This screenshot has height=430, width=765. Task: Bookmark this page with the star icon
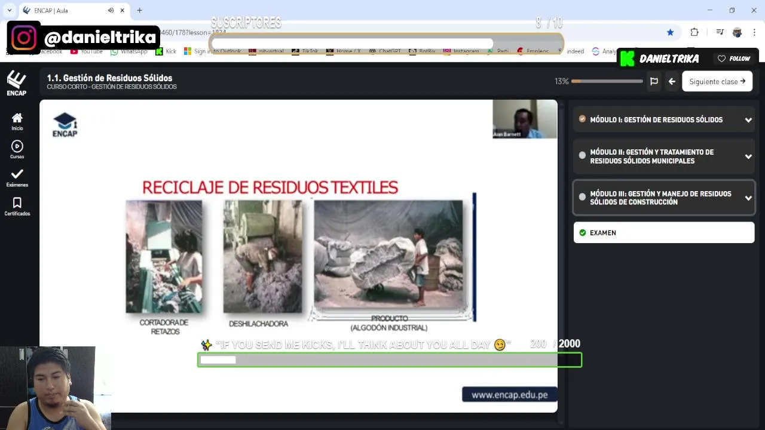(670, 32)
